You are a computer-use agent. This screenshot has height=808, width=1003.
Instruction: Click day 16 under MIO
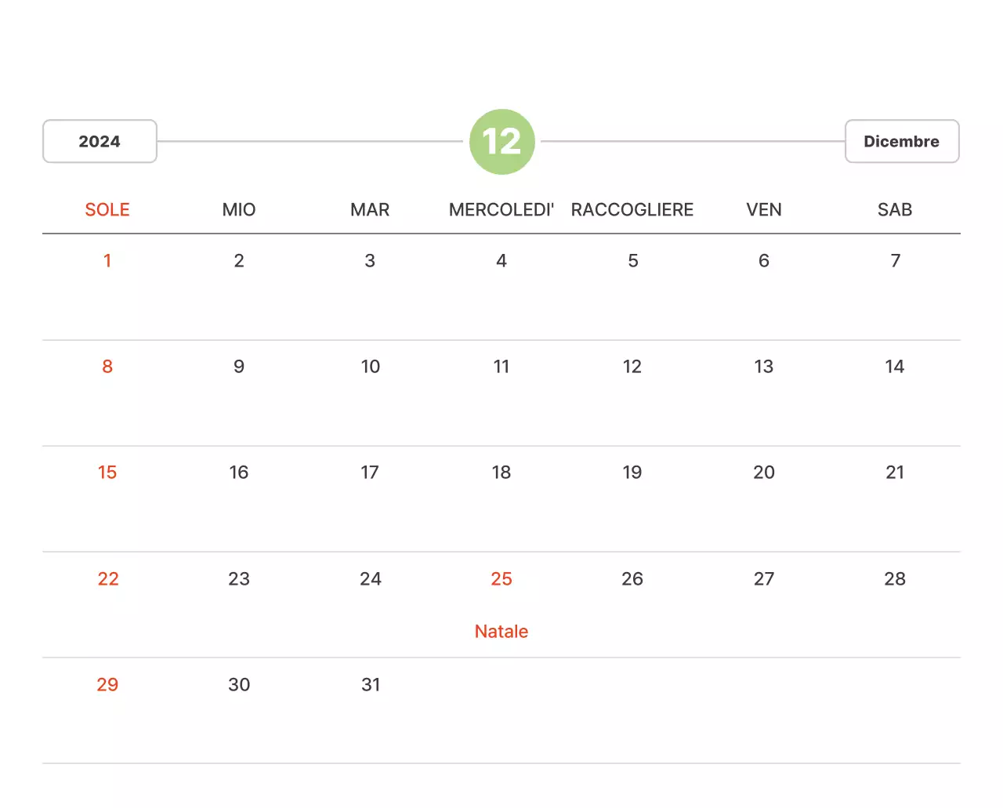(x=239, y=472)
